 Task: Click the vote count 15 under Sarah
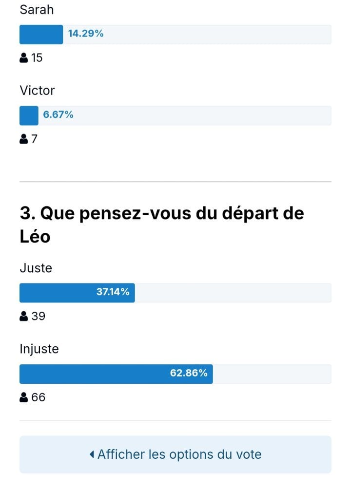37,58
